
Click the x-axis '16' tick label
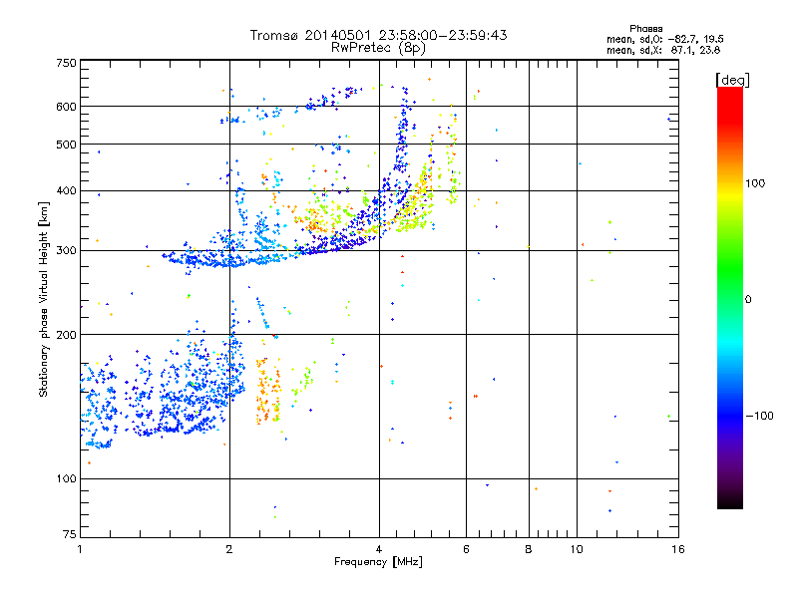pos(678,549)
